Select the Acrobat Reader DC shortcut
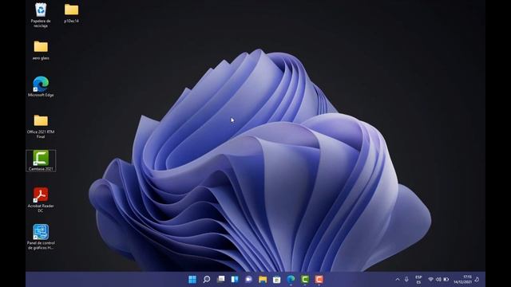 coord(41,199)
